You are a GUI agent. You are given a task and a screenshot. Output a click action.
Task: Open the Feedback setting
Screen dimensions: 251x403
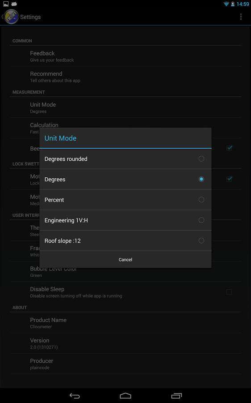pyautogui.click(x=125, y=56)
